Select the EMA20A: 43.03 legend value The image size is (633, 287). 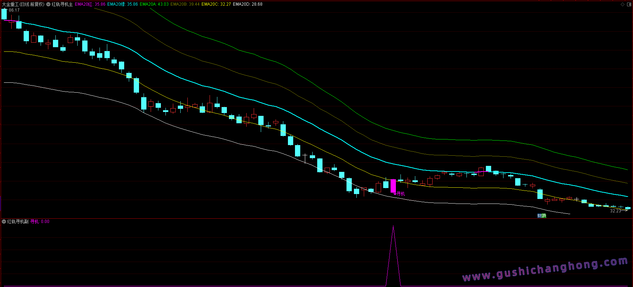[154, 4]
